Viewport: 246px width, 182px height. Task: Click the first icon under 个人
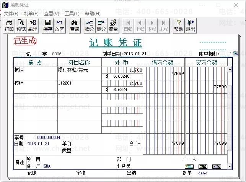pyautogui.click(x=189, y=166)
